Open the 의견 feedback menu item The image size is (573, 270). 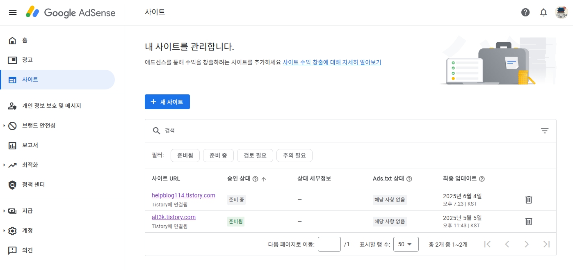tap(27, 250)
